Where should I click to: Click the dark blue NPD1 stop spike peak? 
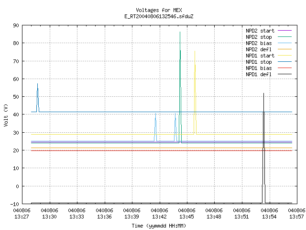37,84
